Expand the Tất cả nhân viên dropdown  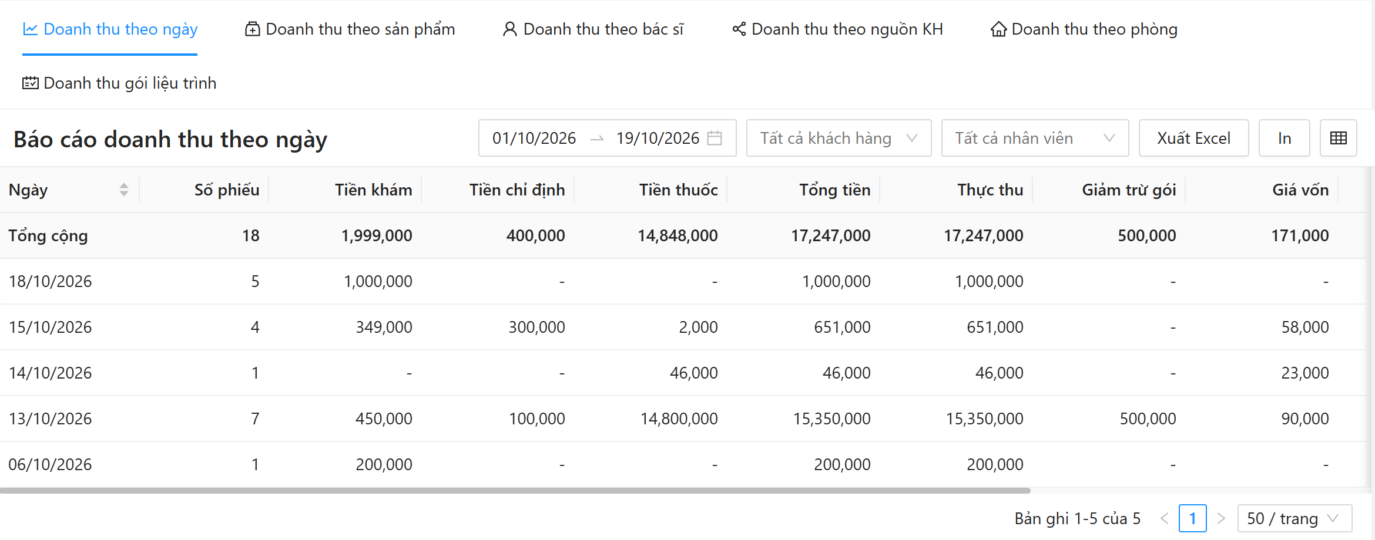[1035, 138]
